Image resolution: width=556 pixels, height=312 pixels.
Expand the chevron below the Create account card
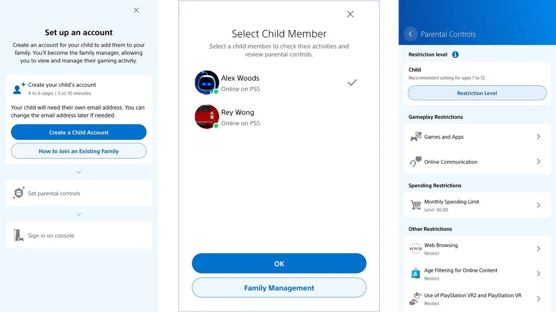79,172
